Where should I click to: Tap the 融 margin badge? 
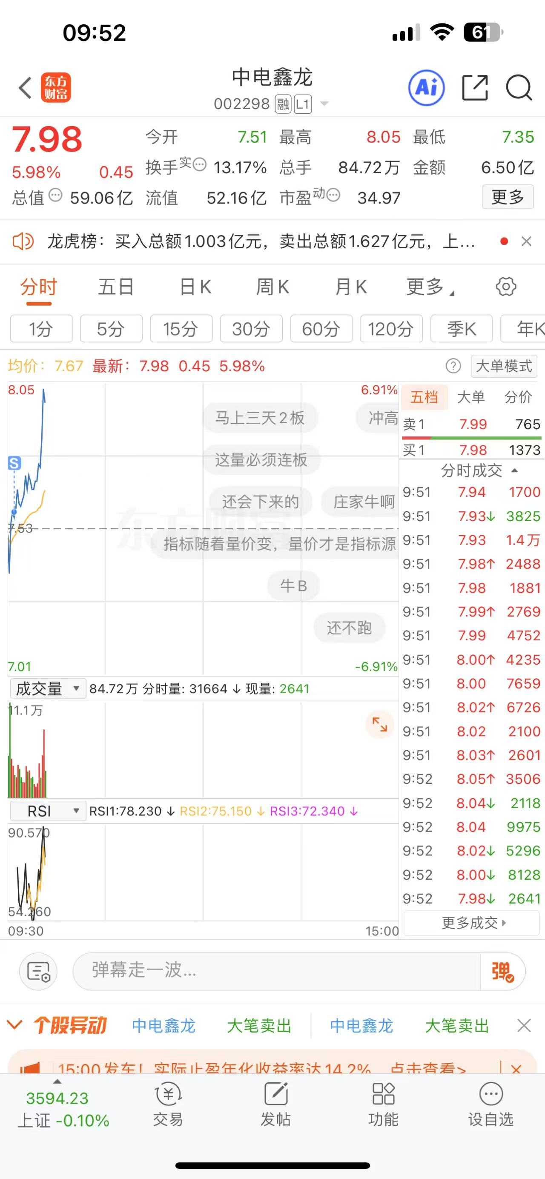tap(283, 104)
